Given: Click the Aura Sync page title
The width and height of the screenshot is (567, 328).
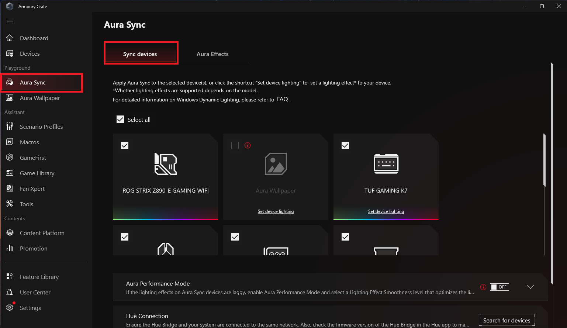Looking at the screenshot, I should point(125,25).
